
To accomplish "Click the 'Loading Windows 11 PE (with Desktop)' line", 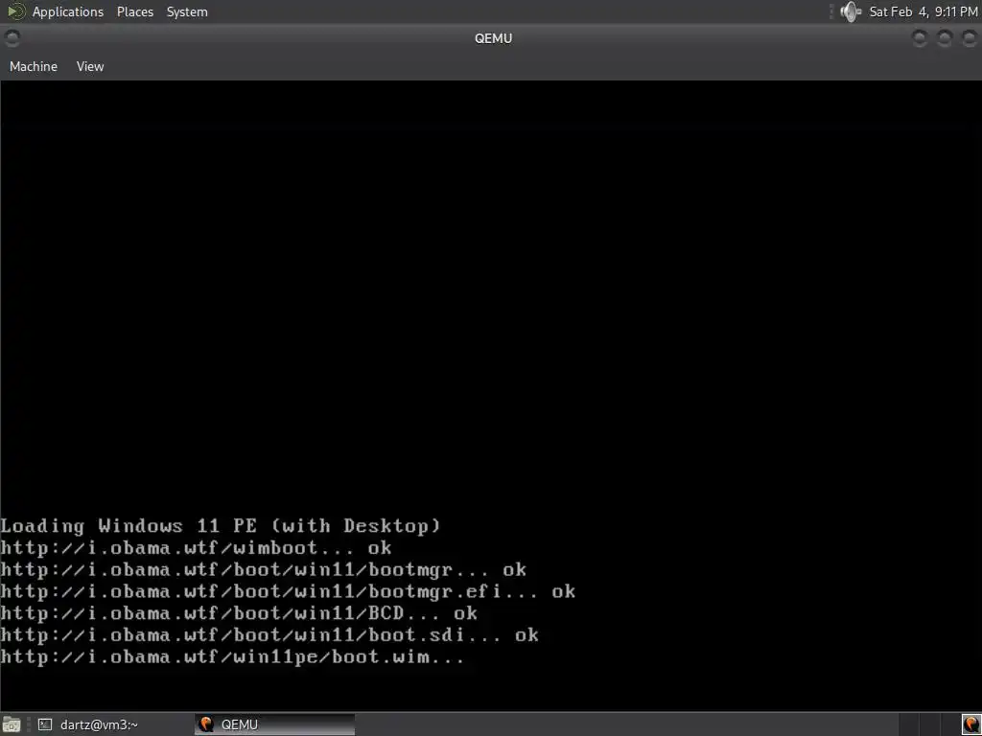I will (x=221, y=526).
